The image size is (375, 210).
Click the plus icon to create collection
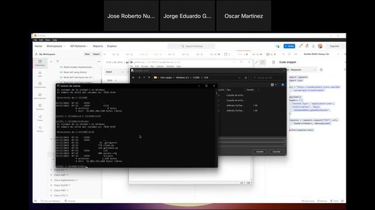51,62
